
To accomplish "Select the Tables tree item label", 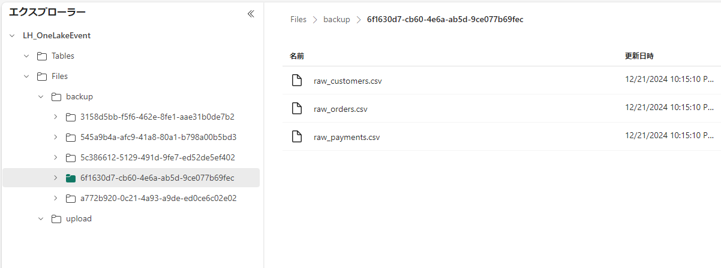I will click(63, 56).
